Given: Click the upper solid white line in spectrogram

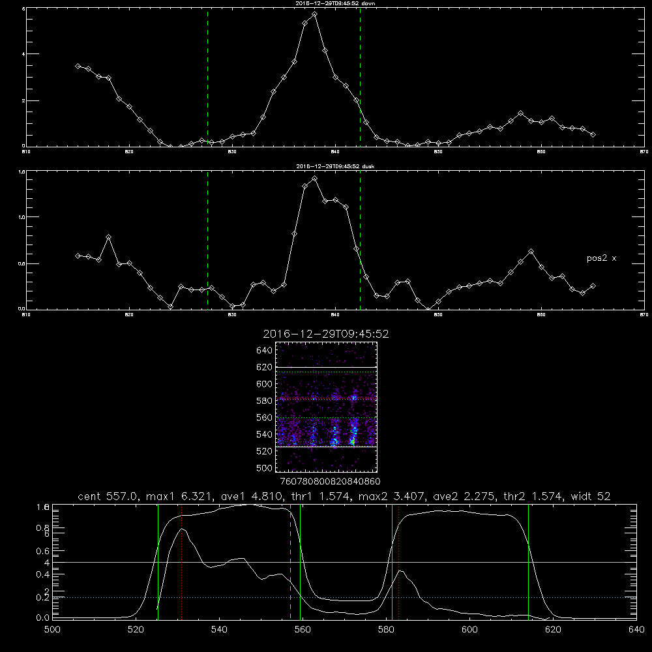Looking at the screenshot, I should tap(327, 367).
